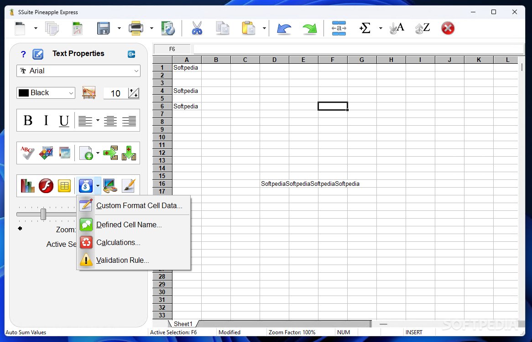Click the add new sheet icon
532x342 pixels.
86,153
